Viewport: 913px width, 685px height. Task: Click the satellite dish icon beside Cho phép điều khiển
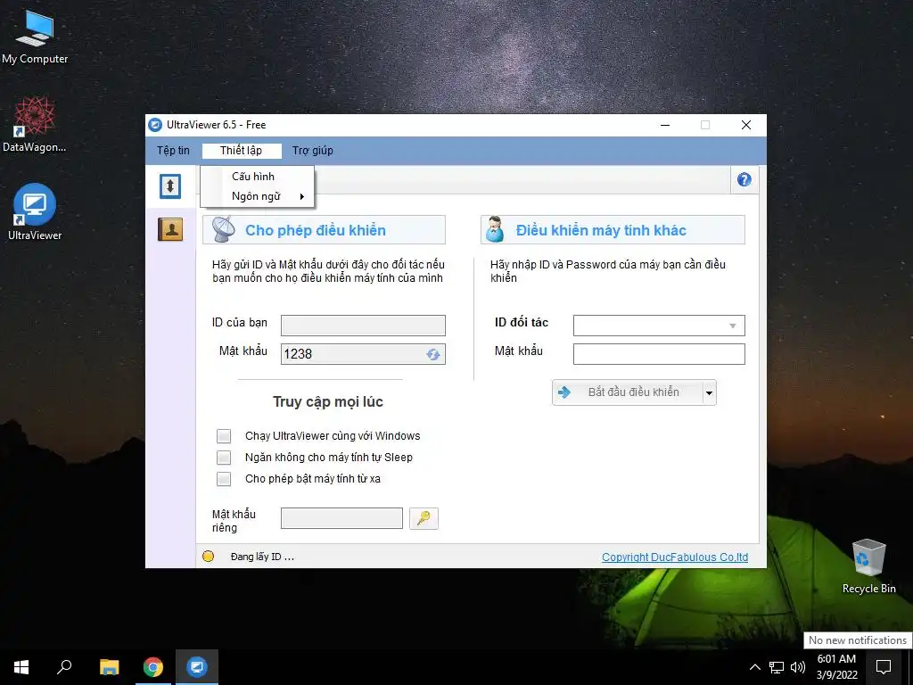pyautogui.click(x=223, y=229)
